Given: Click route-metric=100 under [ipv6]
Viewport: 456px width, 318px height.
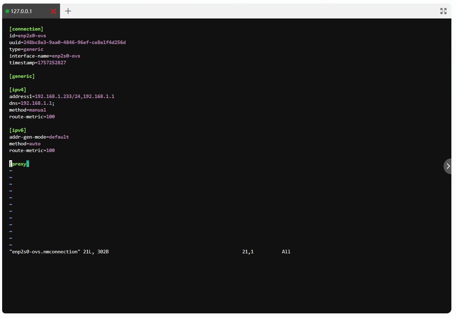Looking at the screenshot, I should click(32, 150).
